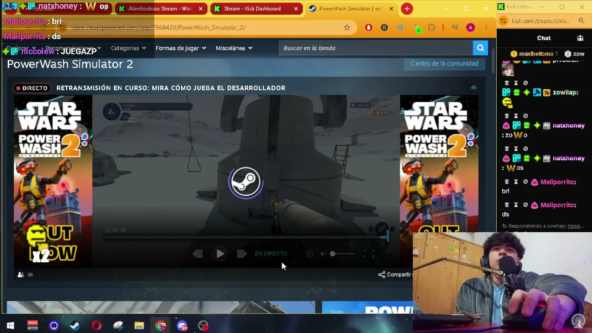
Task: Skip the broadcast forward 15 seconds
Action: pos(241,253)
